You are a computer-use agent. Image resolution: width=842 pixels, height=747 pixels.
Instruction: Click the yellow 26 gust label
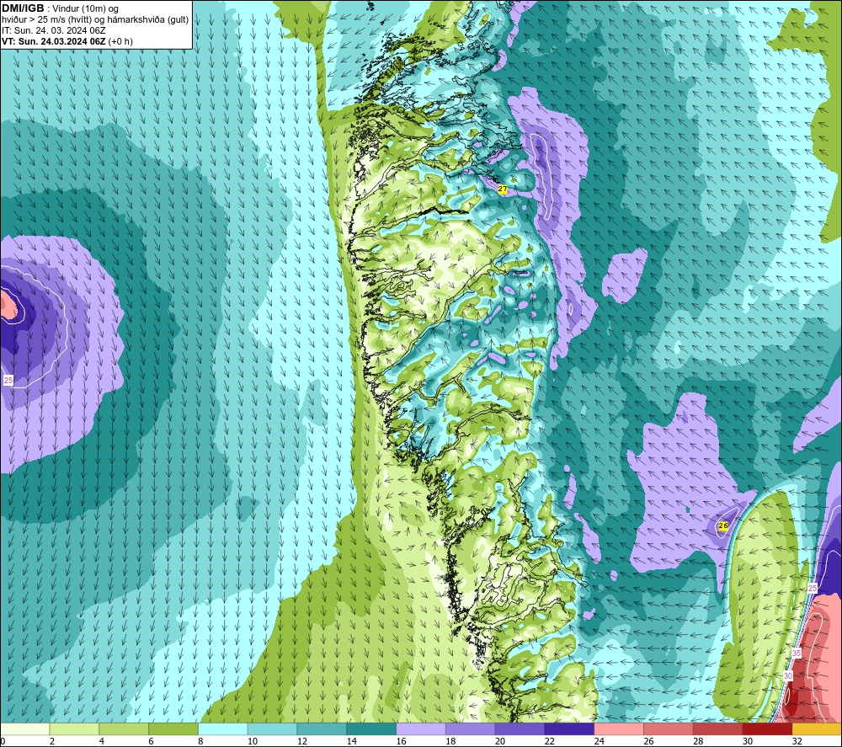click(x=723, y=526)
